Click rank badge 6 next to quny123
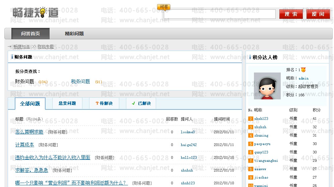 [x=251, y=152]
